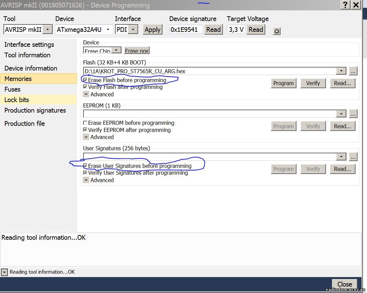Read the device signature
Image resolution: width=367 pixels, height=293 pixels.
tap(213, 30)
